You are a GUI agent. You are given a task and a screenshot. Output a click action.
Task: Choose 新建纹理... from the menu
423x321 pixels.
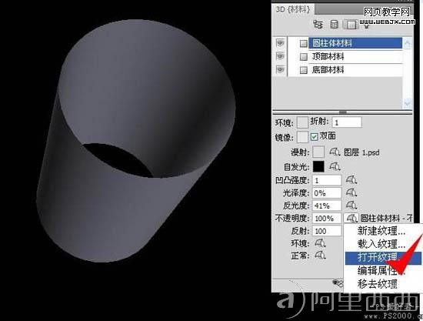[x=381, y=231]
